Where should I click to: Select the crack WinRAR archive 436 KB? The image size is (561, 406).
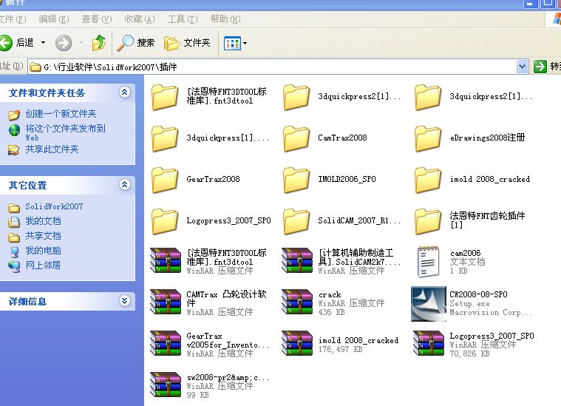[297, 302]
